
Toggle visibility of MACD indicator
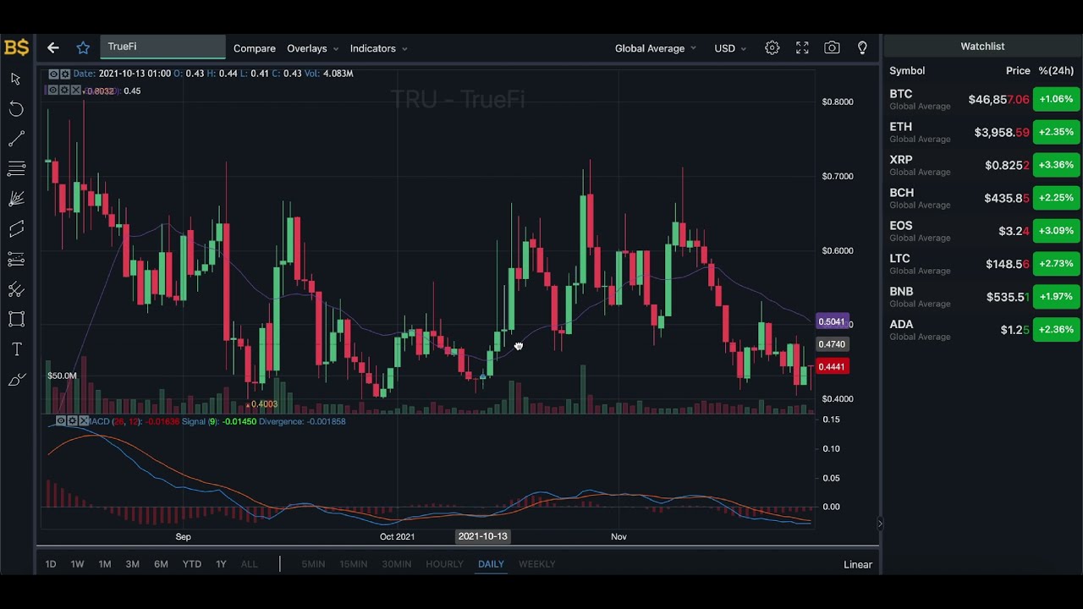61,421
